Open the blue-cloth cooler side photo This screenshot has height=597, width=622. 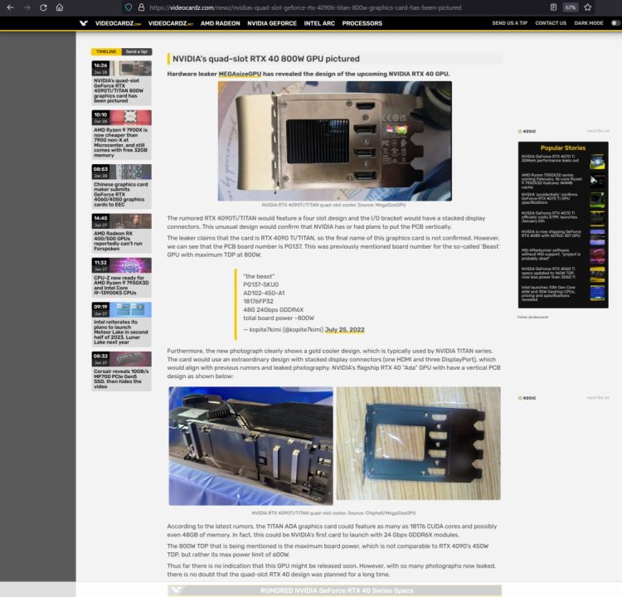[250, 446]
